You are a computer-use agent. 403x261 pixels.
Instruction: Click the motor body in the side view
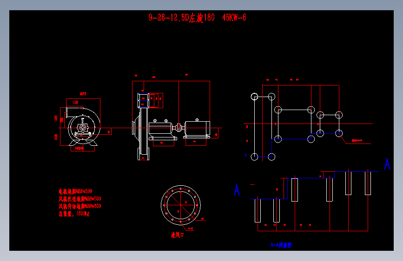coord(197,129)
